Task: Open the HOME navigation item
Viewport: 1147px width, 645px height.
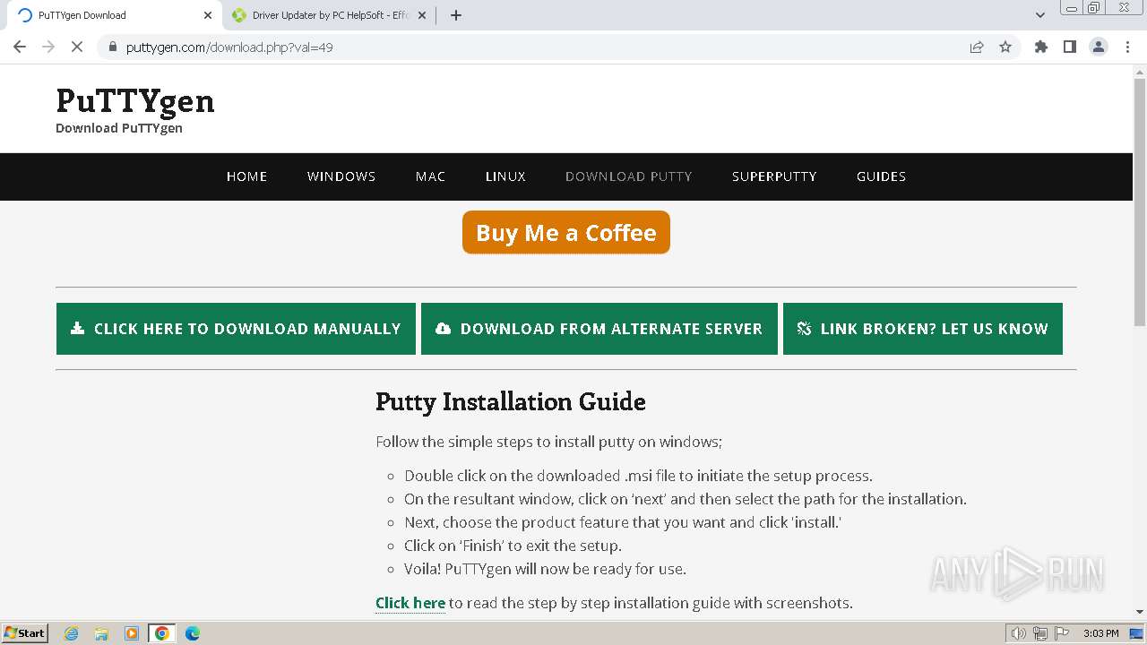Action: point(246,176)
